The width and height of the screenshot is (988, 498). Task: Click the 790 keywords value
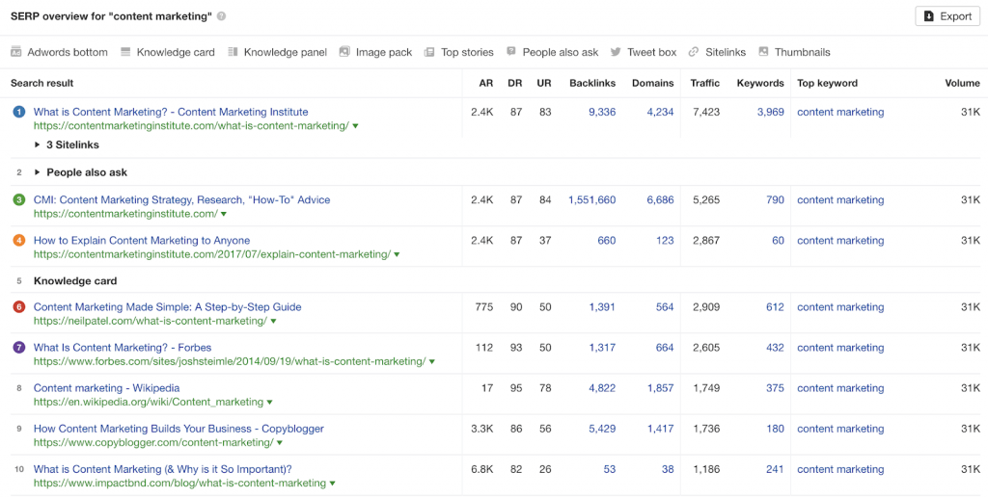tap(775, 200)
